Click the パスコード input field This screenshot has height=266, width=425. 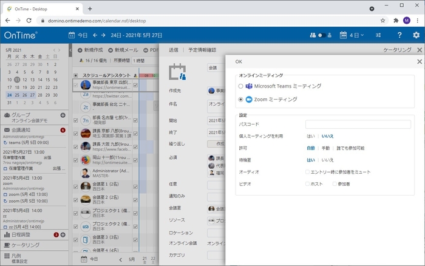click(x=358, y=124)
